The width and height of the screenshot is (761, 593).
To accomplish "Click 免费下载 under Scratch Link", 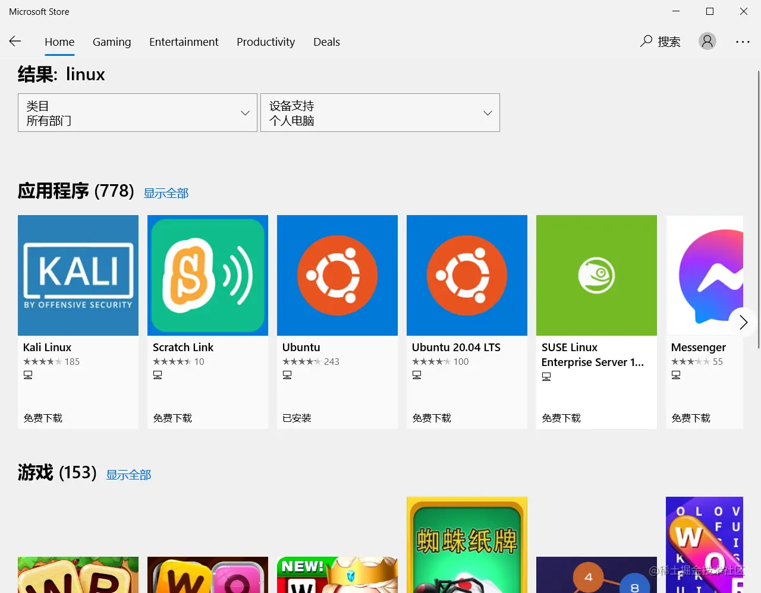I will pyautogui.click(x=172, y=418).
